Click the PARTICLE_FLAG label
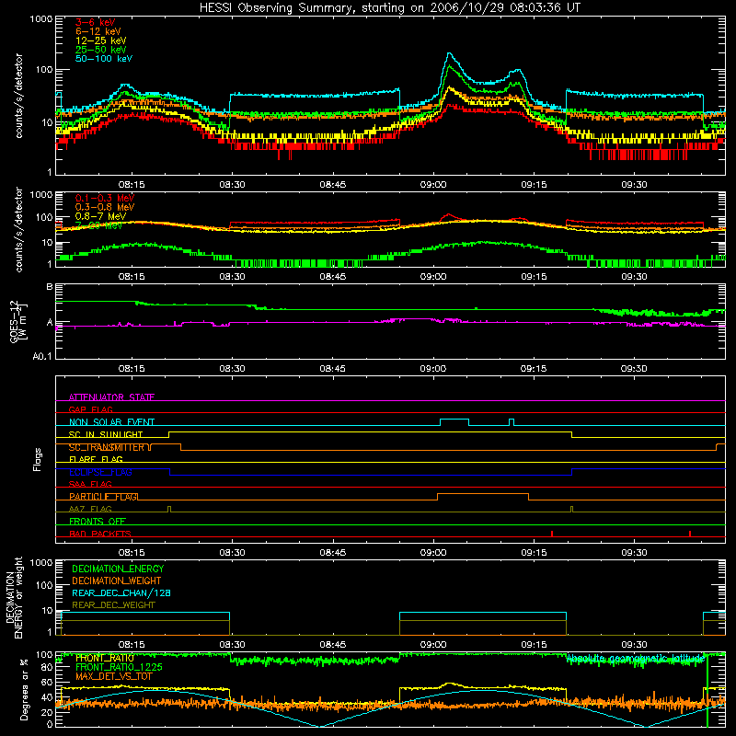This screenshot has width=736, height=736. point(103,496)
